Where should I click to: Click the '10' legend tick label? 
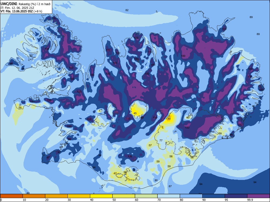pyautogui.click(x=24, y=200)
